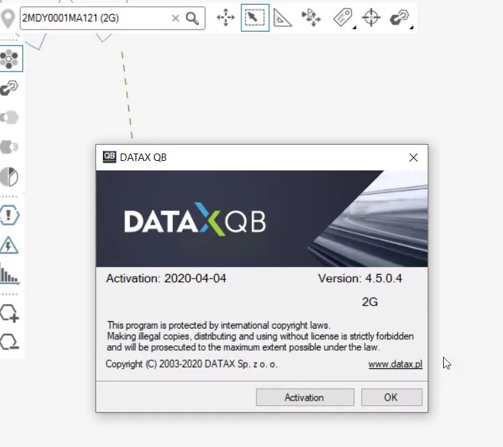Click the greyed hexagon right-arrow icon
The height and width of the screenshot is (447, 503).
(9, 147)
